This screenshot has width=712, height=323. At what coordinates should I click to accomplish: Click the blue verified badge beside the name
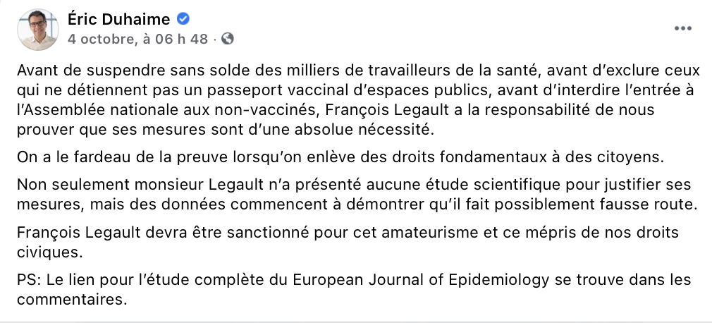click(183, 18)
